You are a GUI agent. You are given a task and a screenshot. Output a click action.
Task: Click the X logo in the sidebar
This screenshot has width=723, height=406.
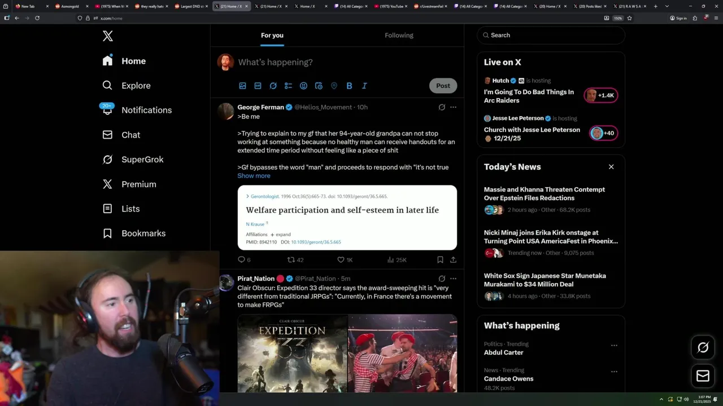108,36
